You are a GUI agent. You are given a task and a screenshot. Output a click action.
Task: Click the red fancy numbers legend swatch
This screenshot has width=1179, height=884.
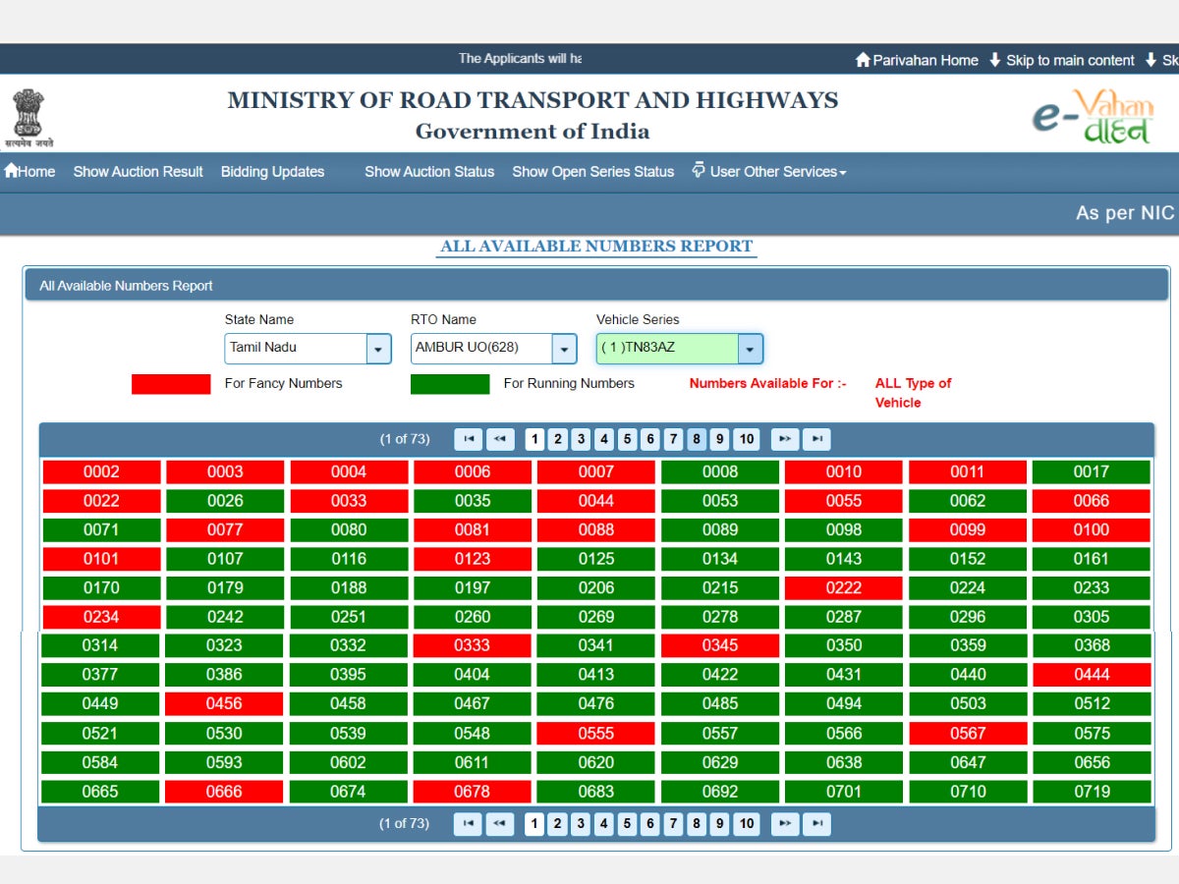coord(170,383)
